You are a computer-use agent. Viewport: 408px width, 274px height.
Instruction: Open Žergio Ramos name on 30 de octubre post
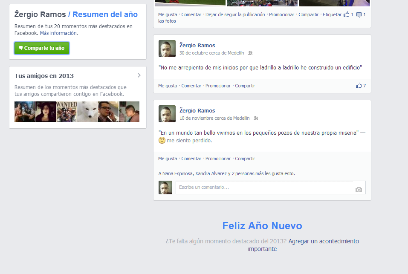pos(197,45)
